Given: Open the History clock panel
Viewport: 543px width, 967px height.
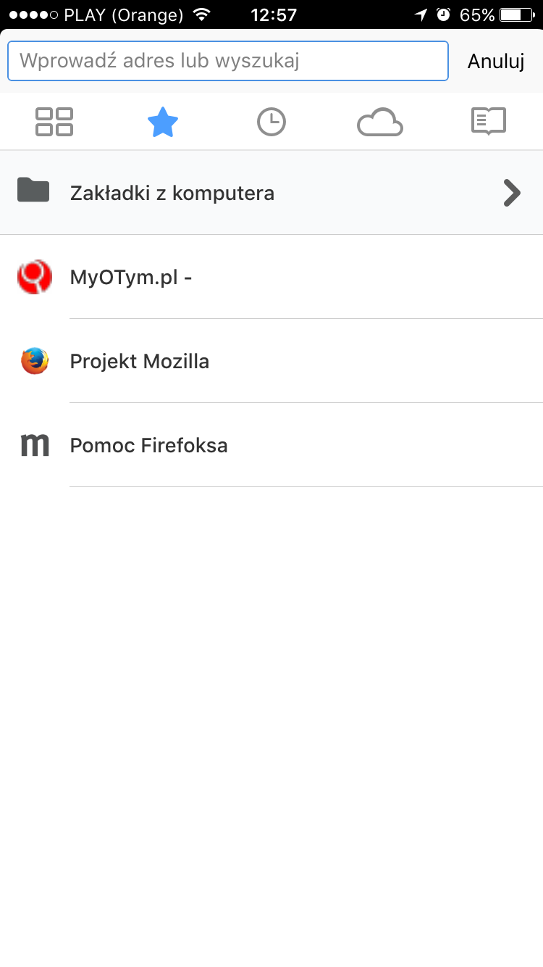Looking at the screenshot, I should pyautogui.click(x=271, y=122).
